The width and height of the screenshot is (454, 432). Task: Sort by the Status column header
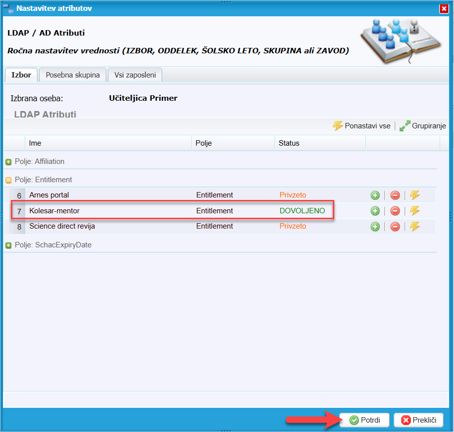coord(320,143)
